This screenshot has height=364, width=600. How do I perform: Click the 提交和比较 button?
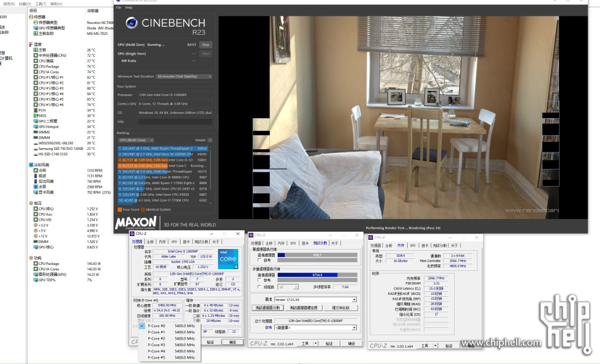click(x=342, y=308)
